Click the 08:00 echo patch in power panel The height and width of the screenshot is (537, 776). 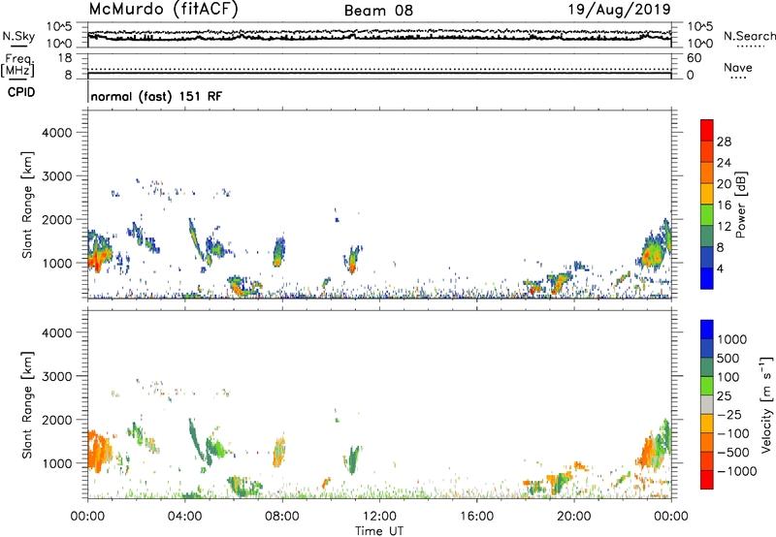[x=279, y=252]
